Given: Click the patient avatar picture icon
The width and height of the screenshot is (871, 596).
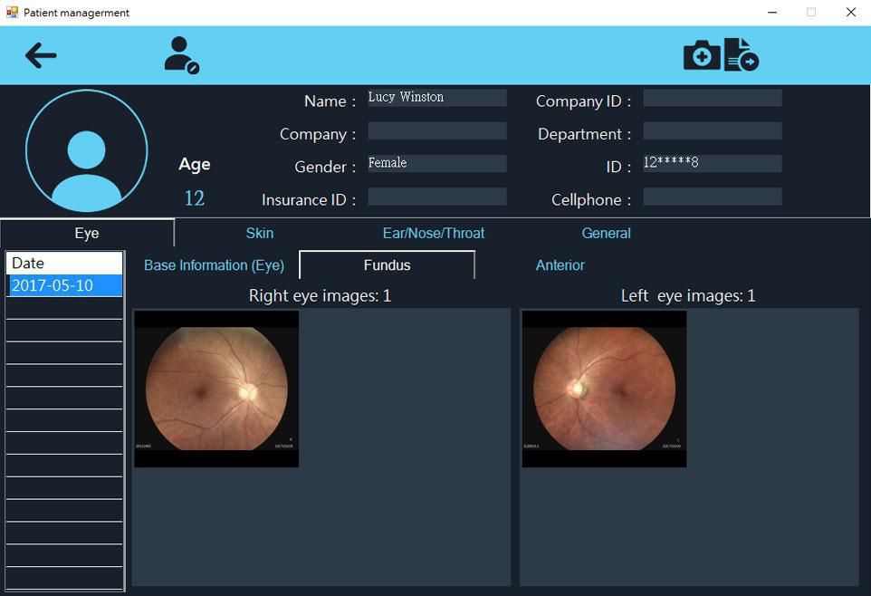Looking at the screenshot, I should 86,150.
